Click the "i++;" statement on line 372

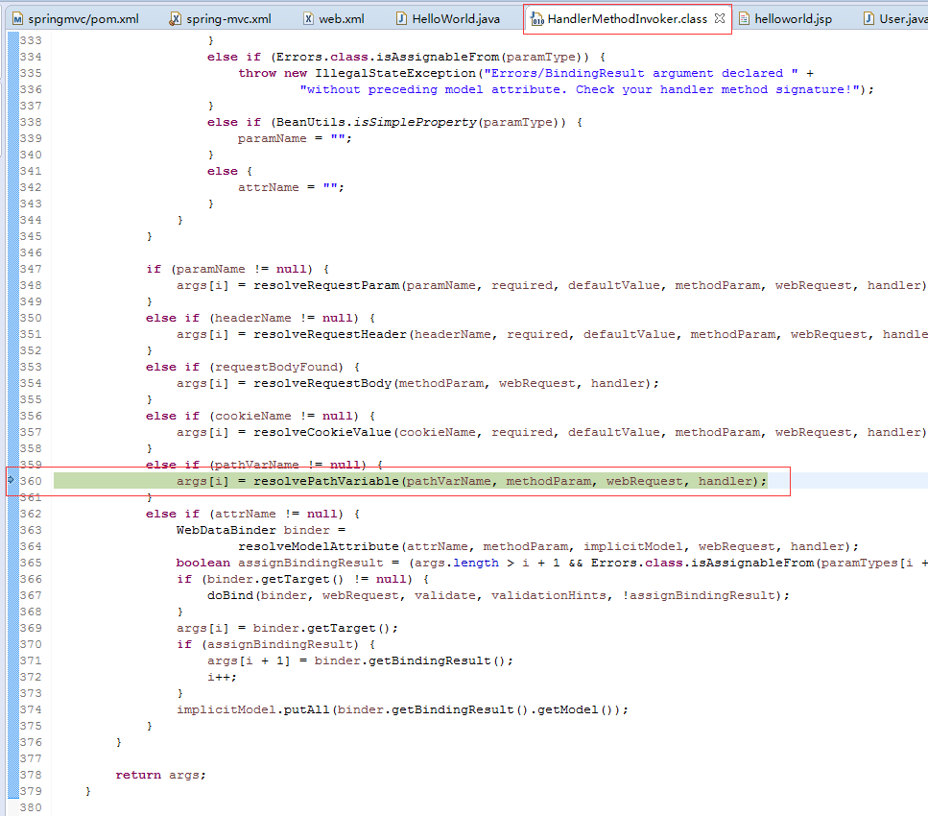[x=222, y=677]
